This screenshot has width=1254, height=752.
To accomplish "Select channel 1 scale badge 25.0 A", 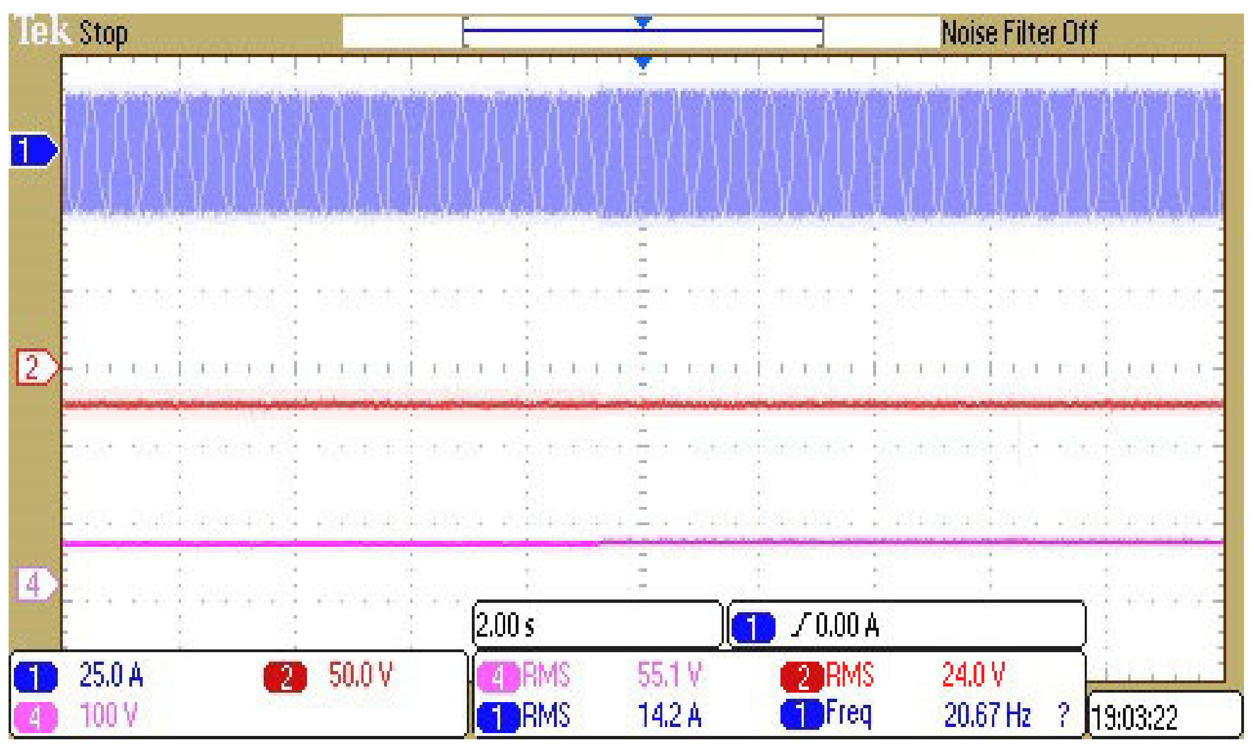I will point(36,677).
